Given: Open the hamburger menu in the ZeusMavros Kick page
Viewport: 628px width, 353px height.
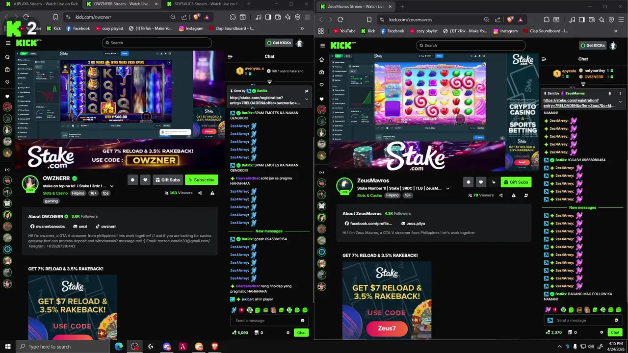Looking at the screenshot, I should 322,46.
